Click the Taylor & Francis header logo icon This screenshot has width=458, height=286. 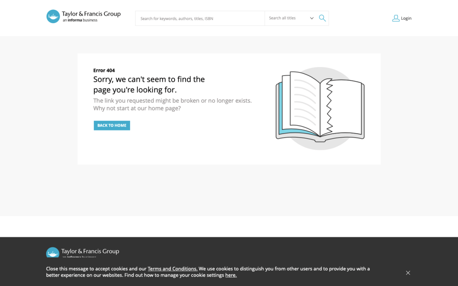coord(53,17)
